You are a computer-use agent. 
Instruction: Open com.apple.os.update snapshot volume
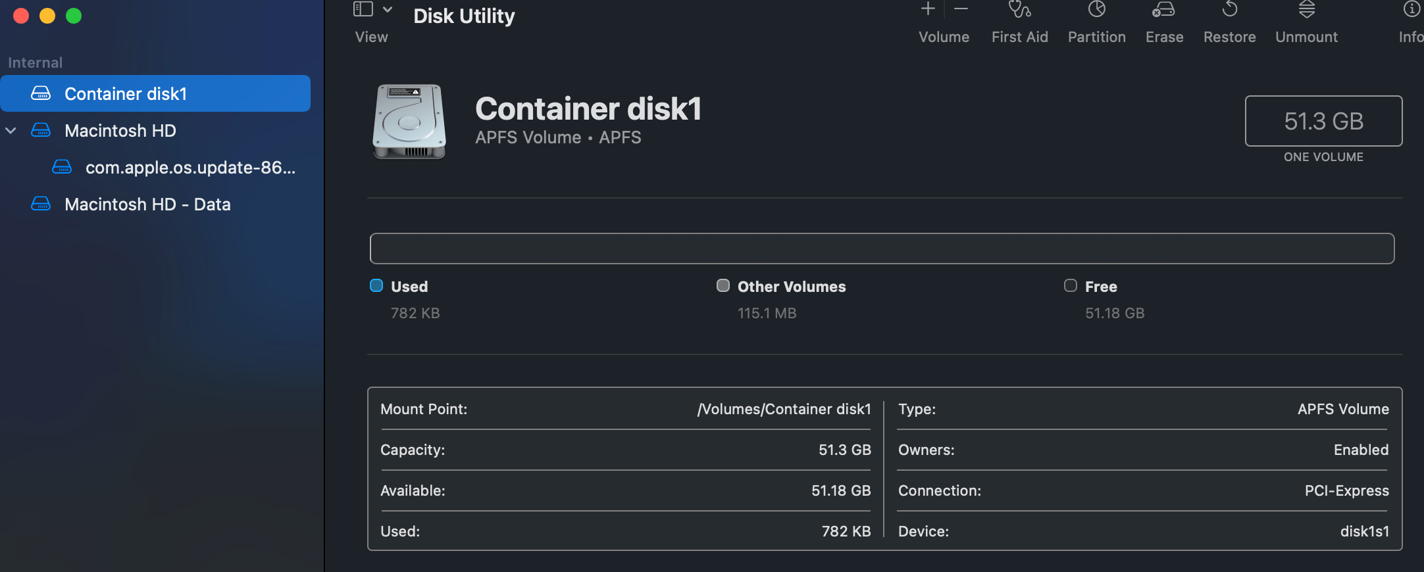(190, 167)
